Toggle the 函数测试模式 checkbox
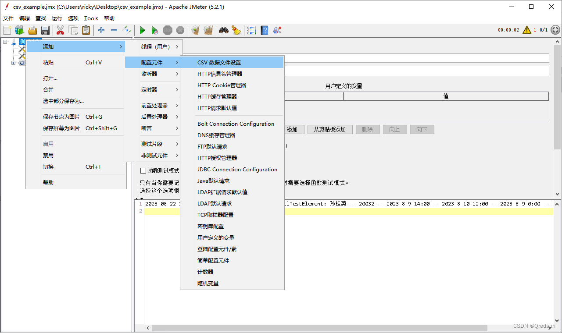This screenshot has height=333, width=562. [x=143, y=170]
